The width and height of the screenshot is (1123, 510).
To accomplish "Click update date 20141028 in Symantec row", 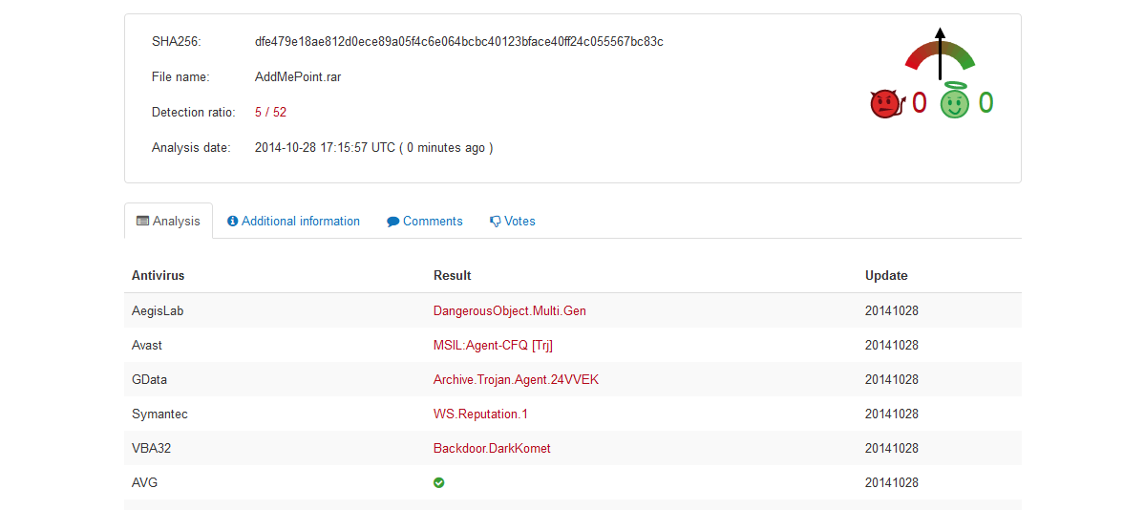I will point(892,414).
